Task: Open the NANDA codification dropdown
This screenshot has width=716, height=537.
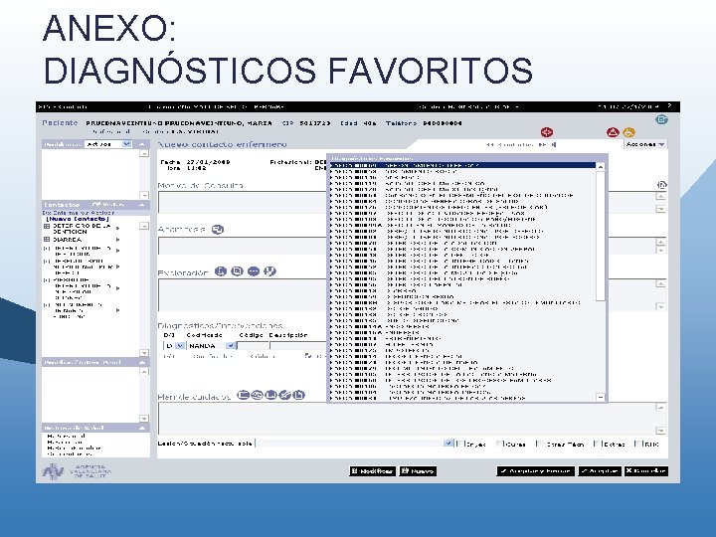Action: pos(231,346)
